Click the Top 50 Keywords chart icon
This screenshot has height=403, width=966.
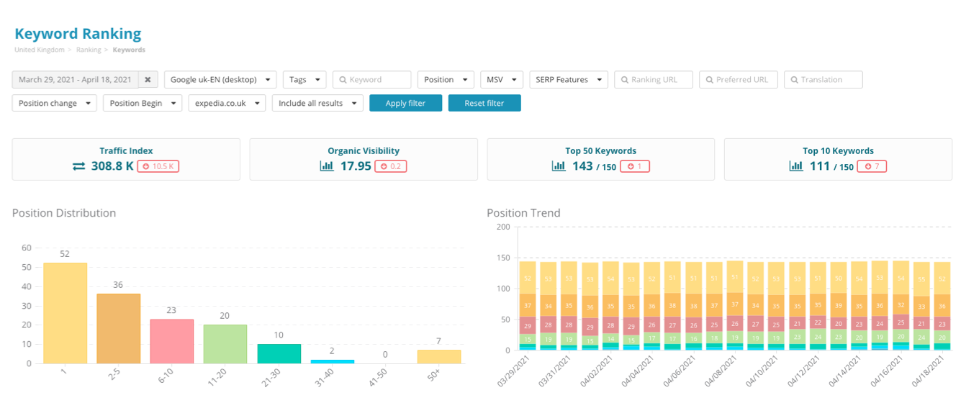559,166
